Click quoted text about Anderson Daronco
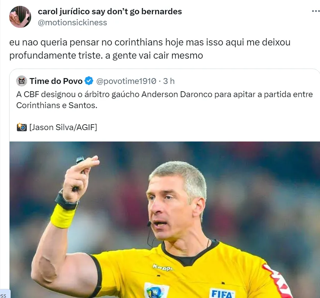320x298 pixels. tap(164, 100)
